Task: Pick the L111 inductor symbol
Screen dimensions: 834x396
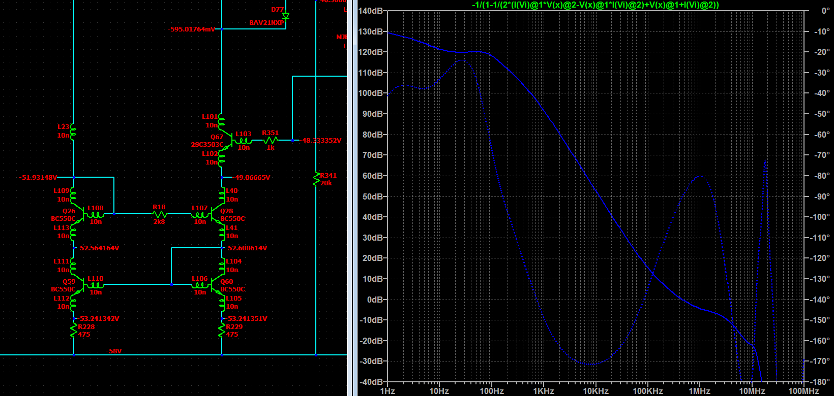Action: tap(73, 266)
